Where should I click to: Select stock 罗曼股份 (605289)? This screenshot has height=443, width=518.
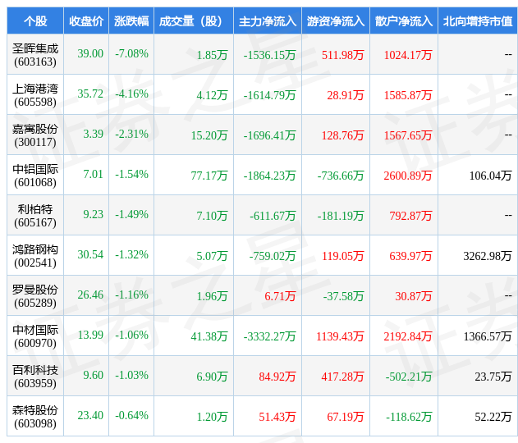(x=35, y=296)
